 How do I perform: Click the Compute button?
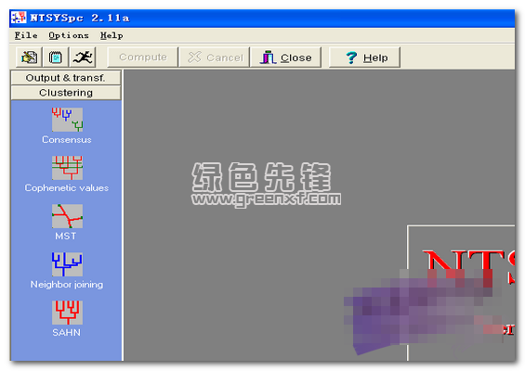point(143,58)
